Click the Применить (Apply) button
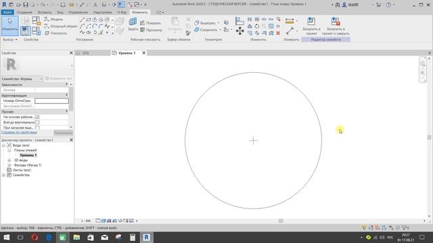 [63, 133]
